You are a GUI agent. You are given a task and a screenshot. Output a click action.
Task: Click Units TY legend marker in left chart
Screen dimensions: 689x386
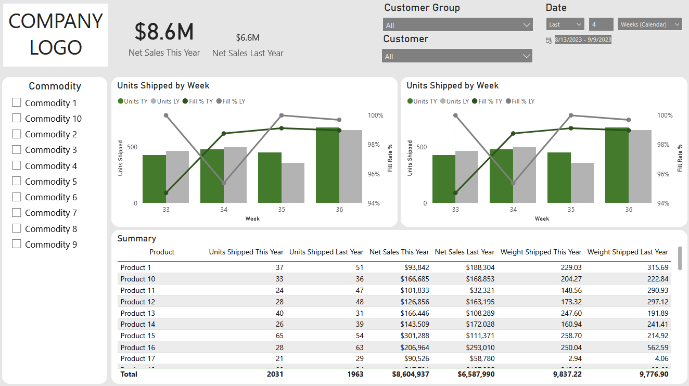tap(121, 101)
